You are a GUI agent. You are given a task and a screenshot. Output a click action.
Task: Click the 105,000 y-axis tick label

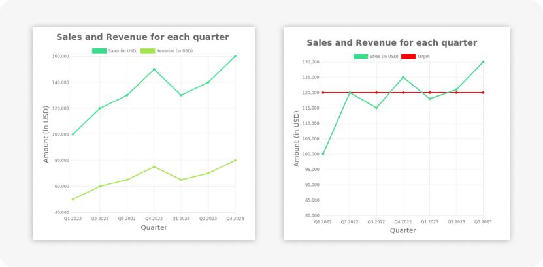312,138
